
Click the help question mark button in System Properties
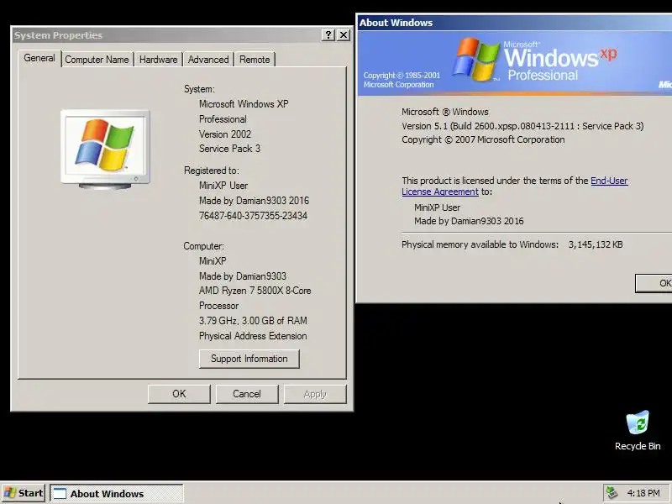pyautogui.click(x=328, y=35)
